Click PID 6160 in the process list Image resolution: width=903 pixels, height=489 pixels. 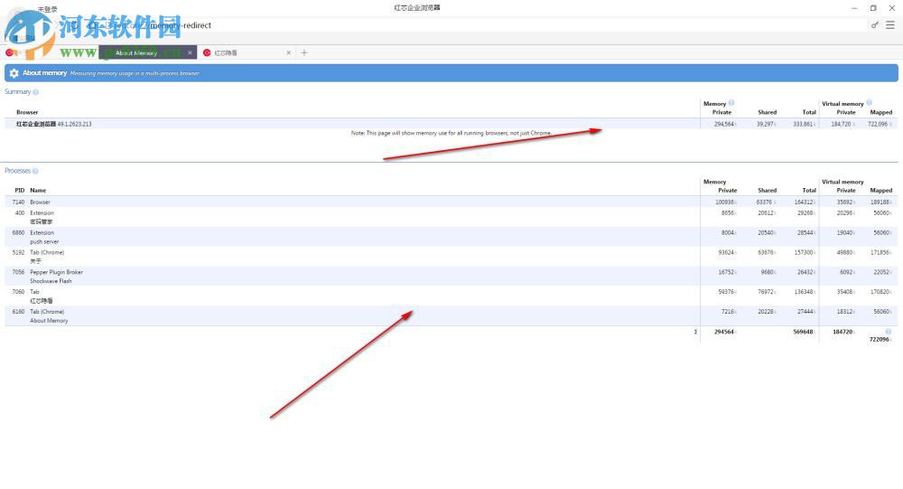click(x=18, y=312)
